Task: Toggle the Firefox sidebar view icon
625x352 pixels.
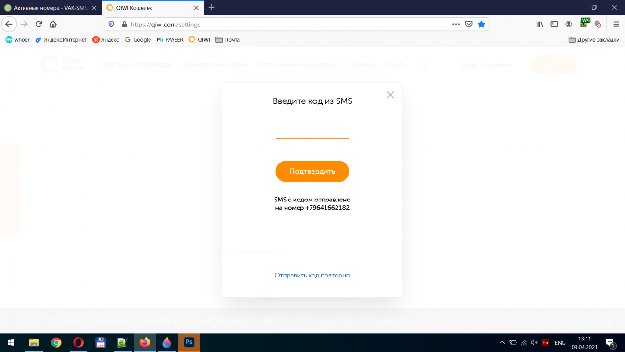Action: click(554, 24)
